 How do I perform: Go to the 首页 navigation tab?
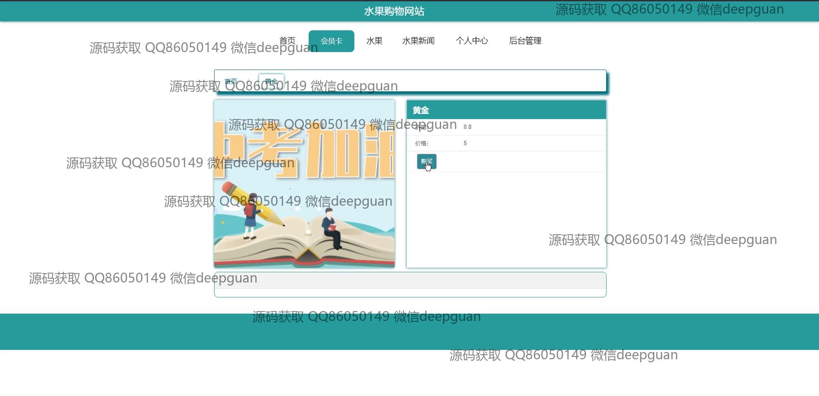(x=287, y=41)
